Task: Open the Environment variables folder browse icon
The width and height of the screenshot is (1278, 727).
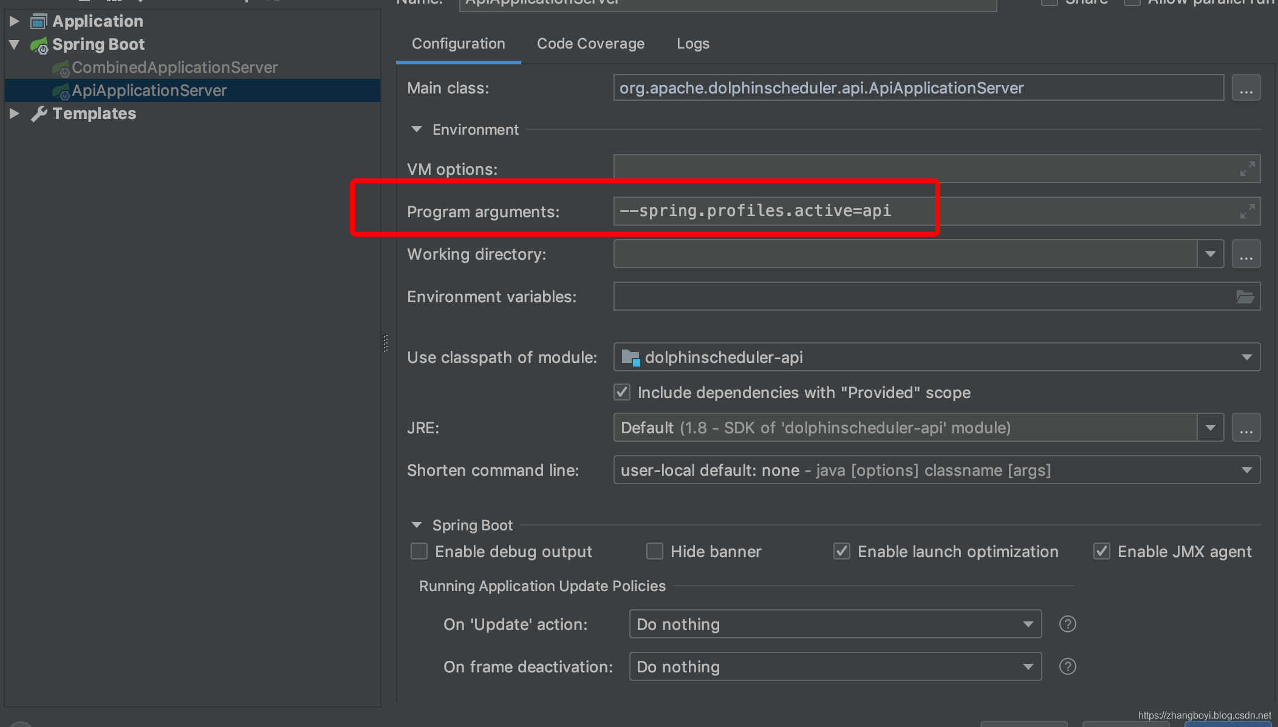Action: (x=1245, y=297)
